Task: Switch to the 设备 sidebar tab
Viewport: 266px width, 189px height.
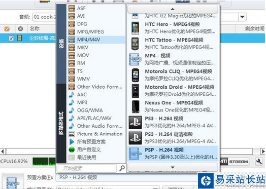Action: pos(61,44)
